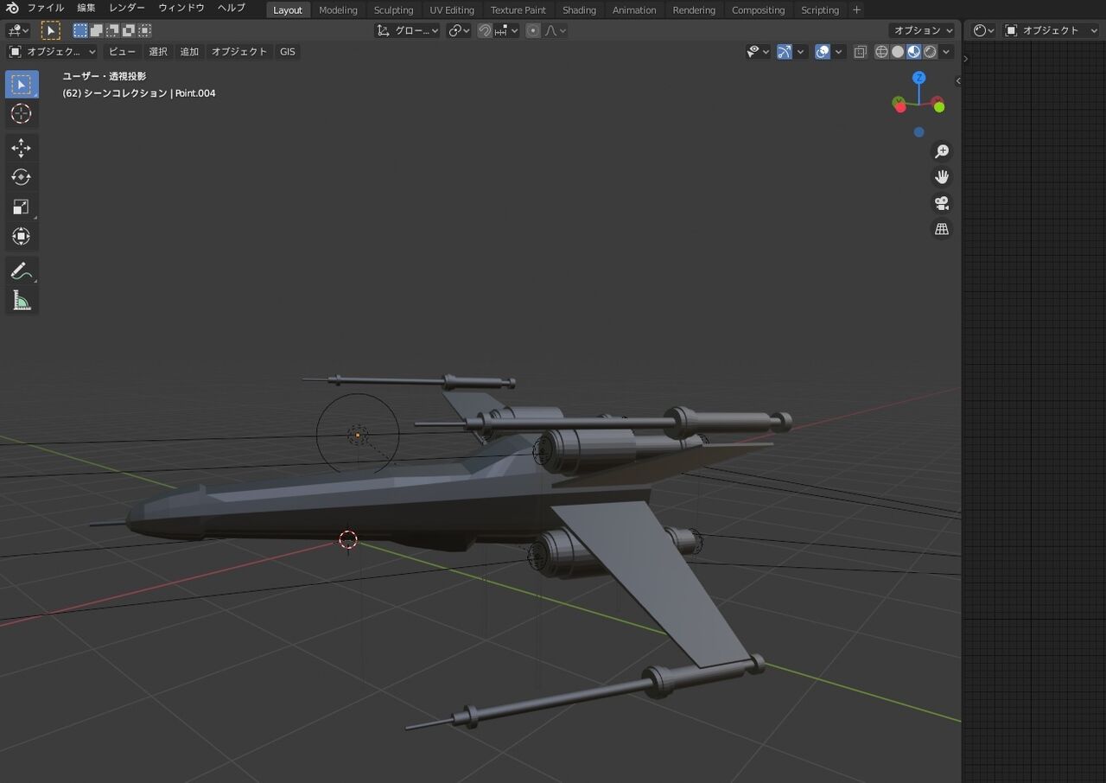Switch to solid viewport shading
This screenshot has width=1106, height=783.
click(x=898, y=52)
